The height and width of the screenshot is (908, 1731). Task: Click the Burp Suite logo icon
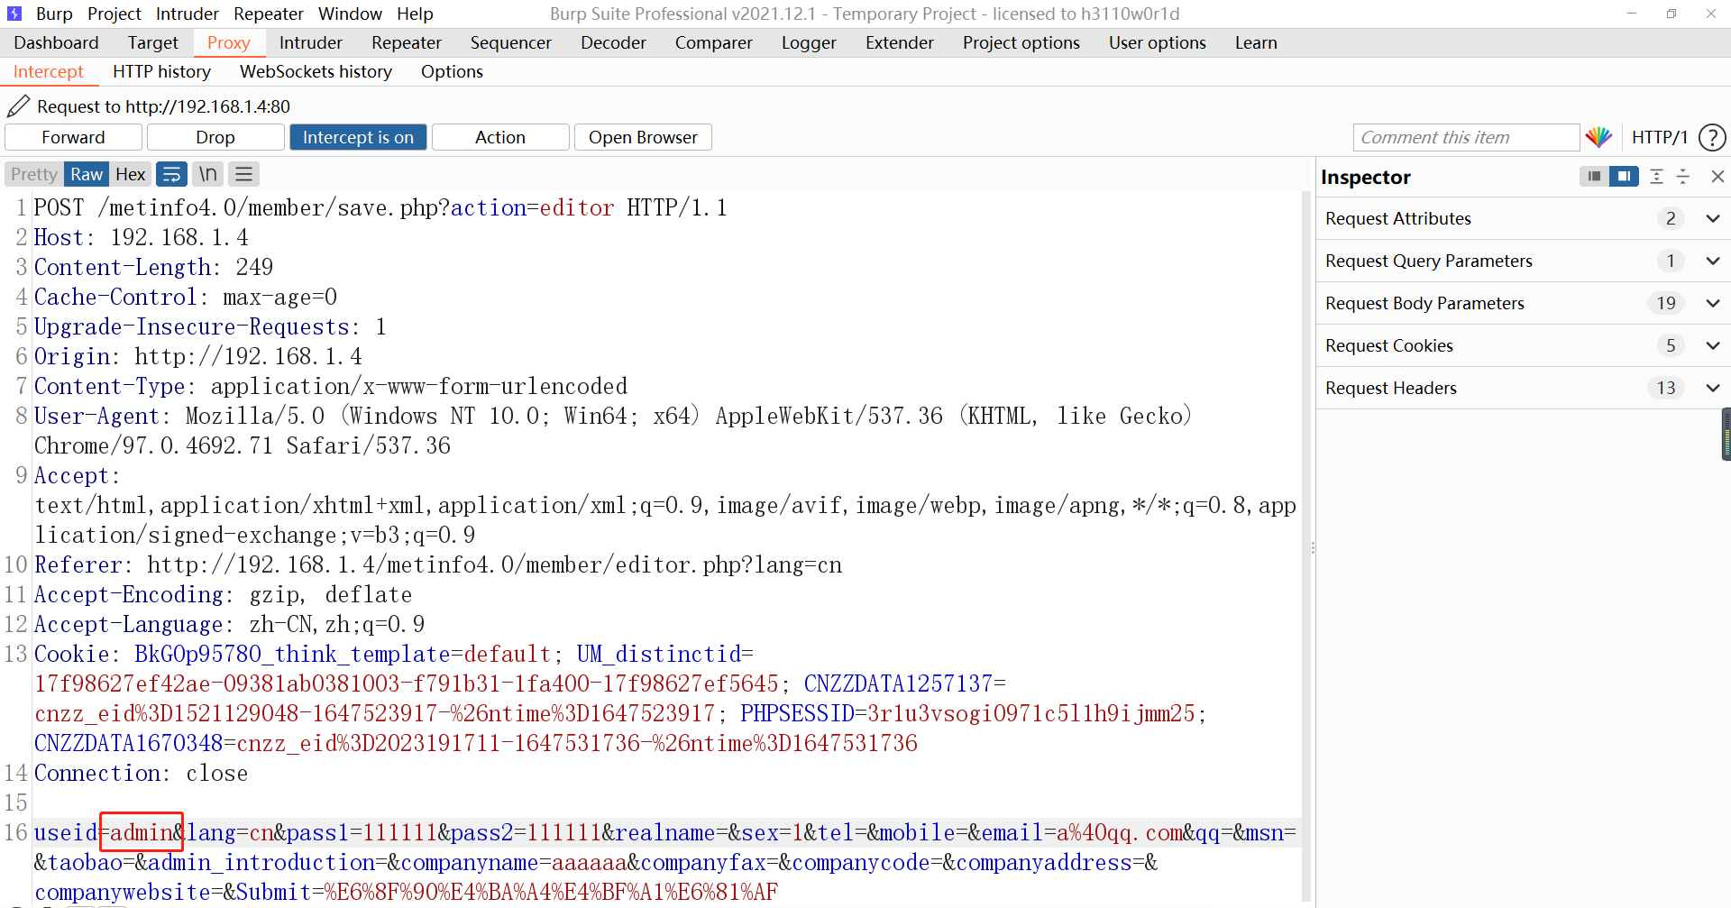pos(14,14)
